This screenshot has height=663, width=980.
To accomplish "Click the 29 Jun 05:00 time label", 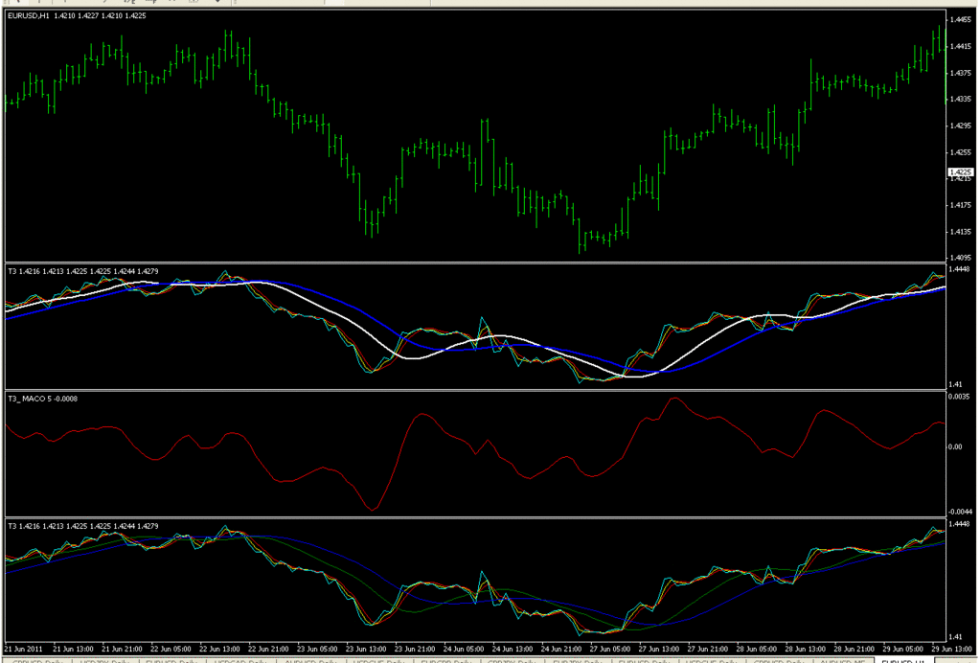I will click(x=902, y=650).
